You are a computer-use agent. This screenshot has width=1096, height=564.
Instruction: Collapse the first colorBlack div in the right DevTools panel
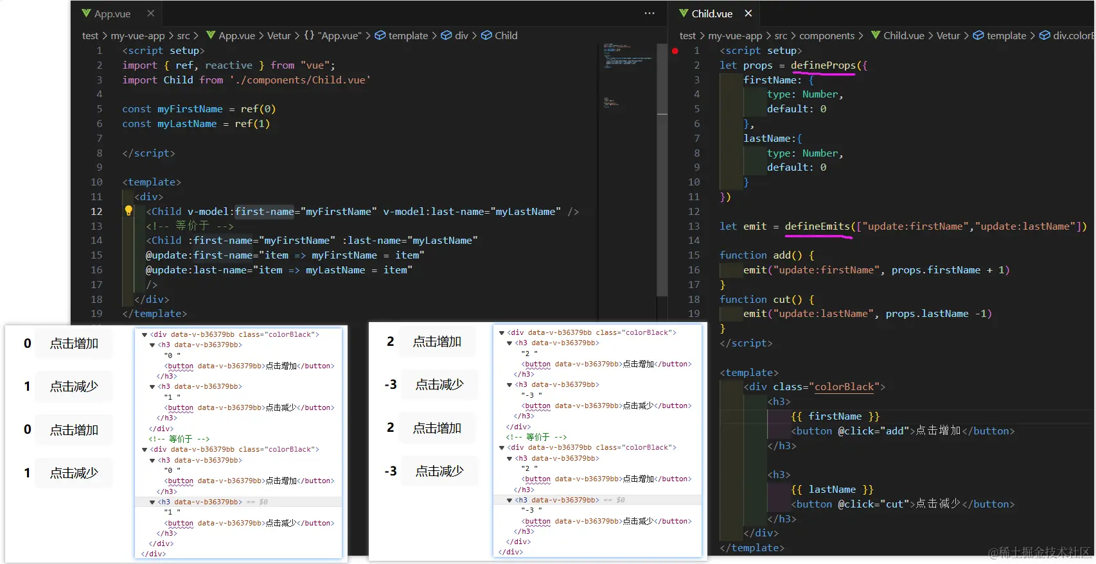pyautogui.click(x=502, y=332)
